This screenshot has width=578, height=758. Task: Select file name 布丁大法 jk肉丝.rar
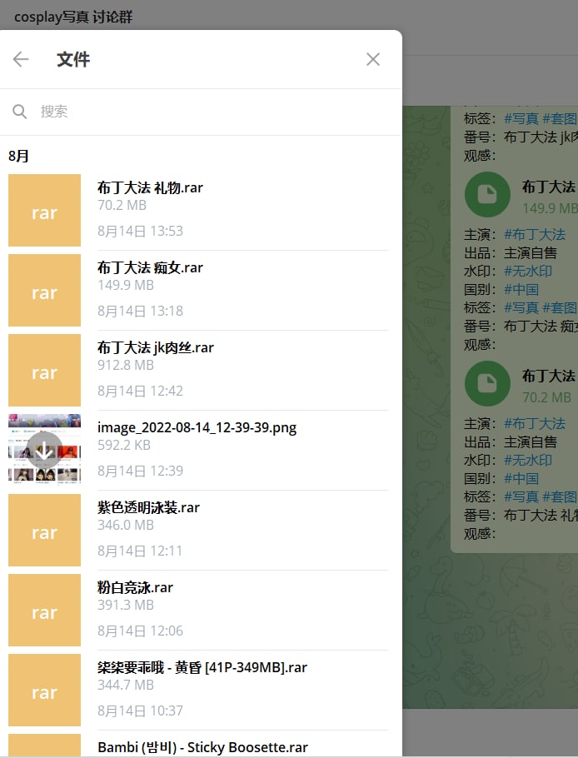point(156,347)
